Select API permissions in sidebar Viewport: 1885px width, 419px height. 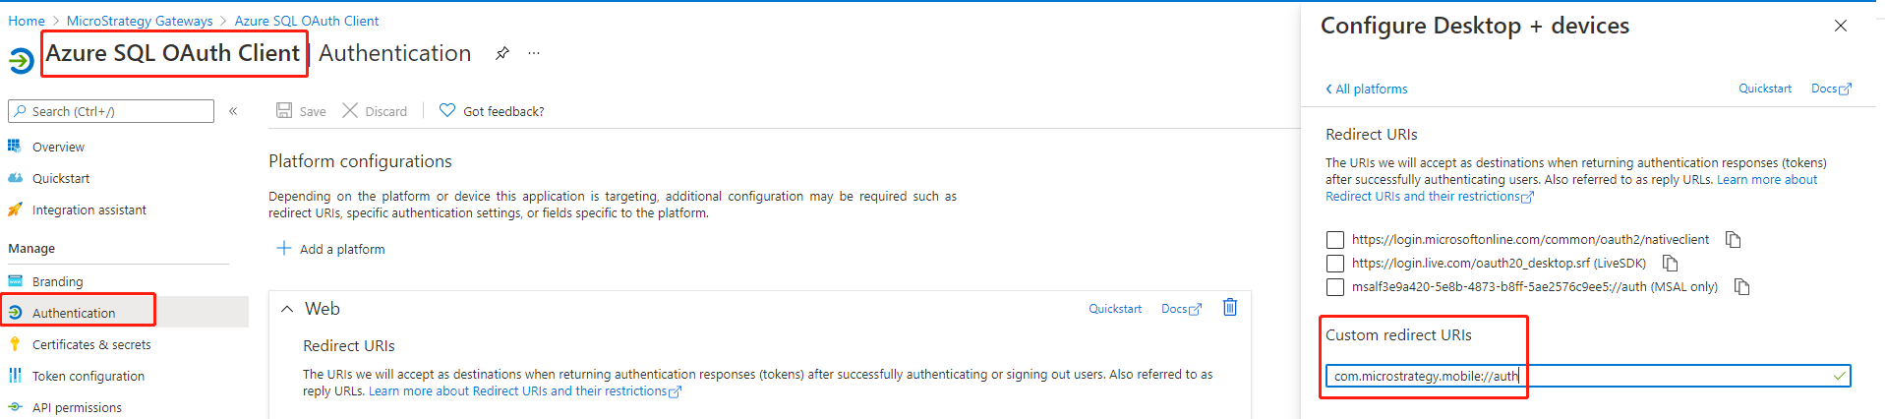(x=77, y=407)
